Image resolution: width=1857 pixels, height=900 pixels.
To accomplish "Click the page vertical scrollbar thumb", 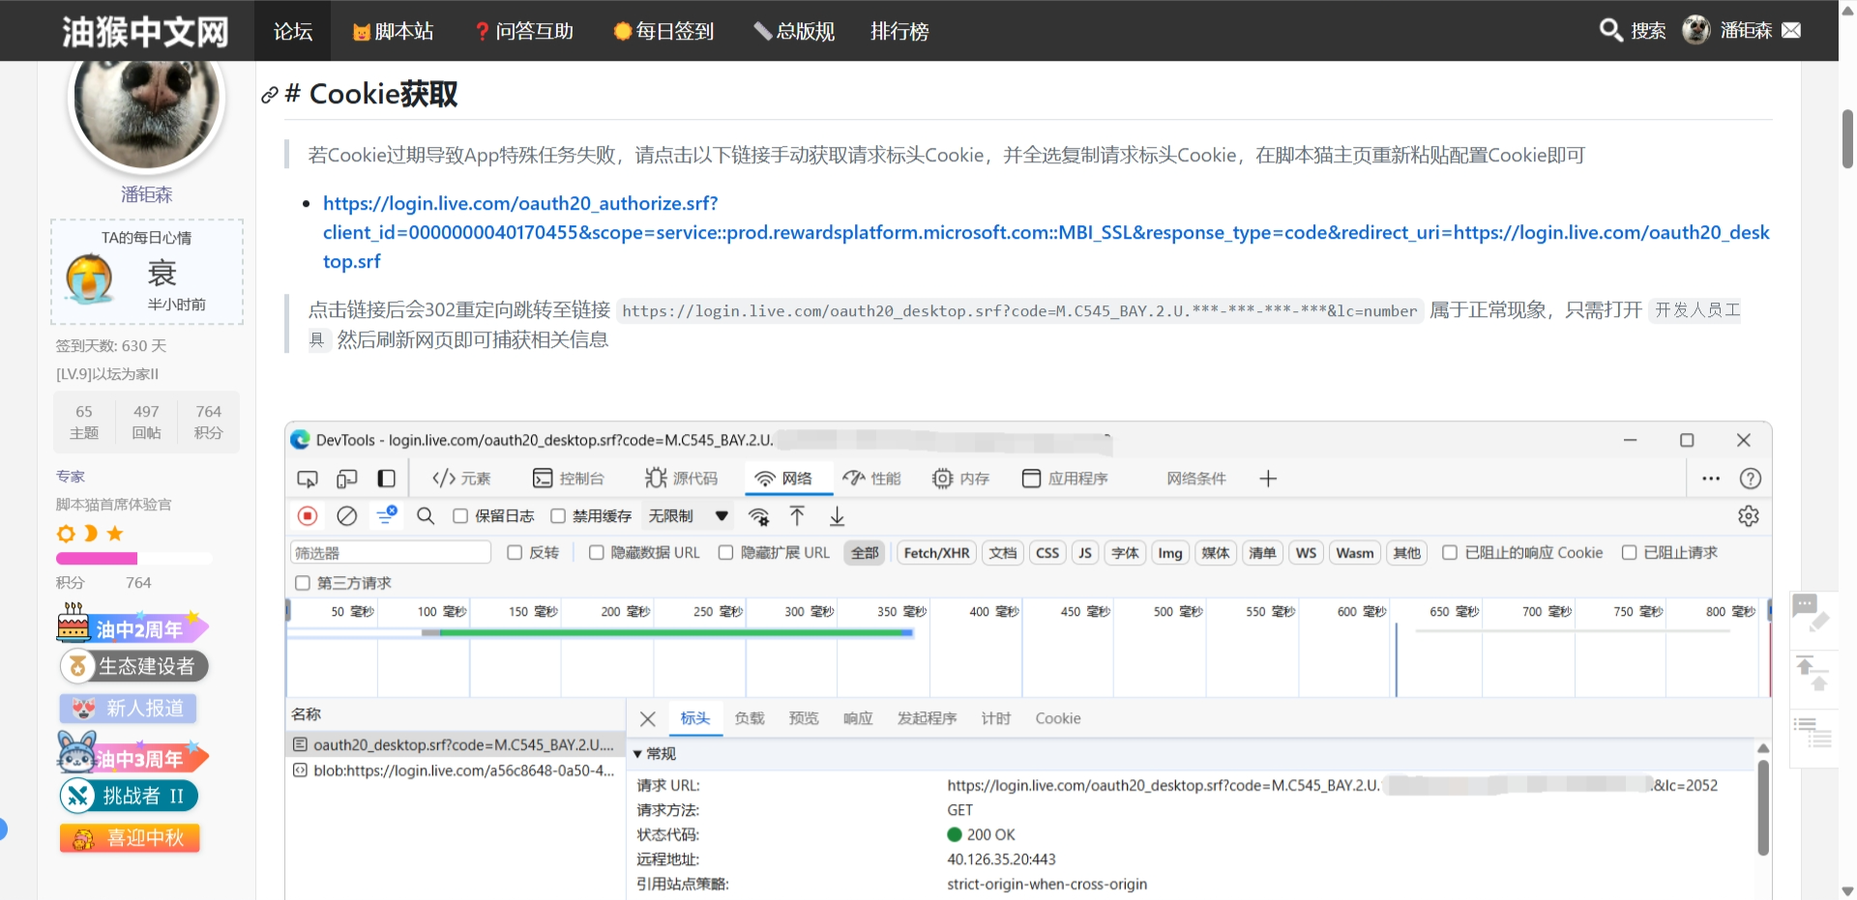I will tap(1847, 139).
